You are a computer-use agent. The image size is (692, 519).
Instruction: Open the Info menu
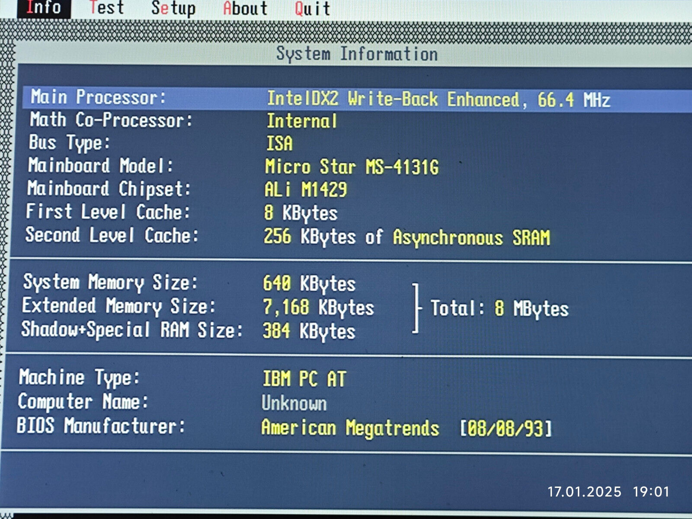point(44,8)
